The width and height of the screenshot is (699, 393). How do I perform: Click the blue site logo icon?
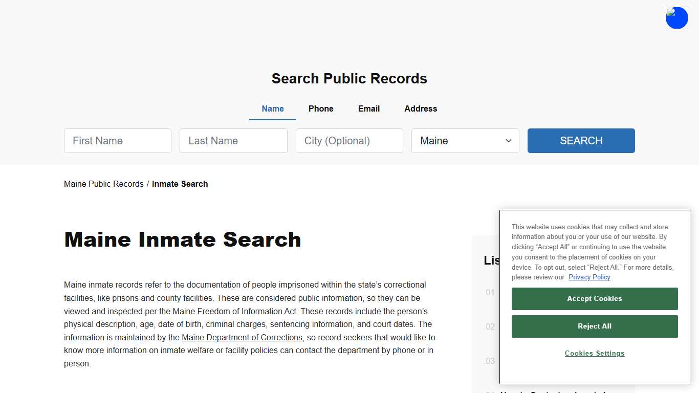676,17
